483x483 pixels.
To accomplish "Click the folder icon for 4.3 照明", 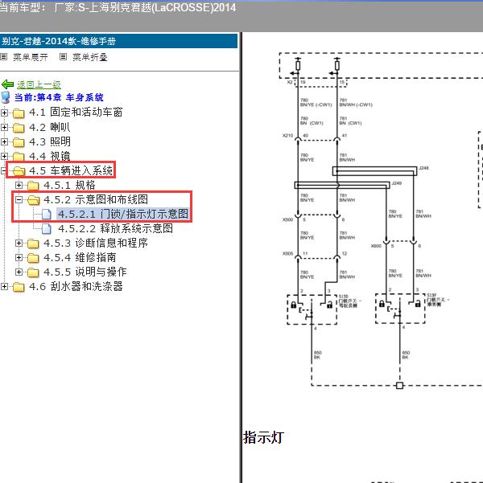I will pos(19,142).
